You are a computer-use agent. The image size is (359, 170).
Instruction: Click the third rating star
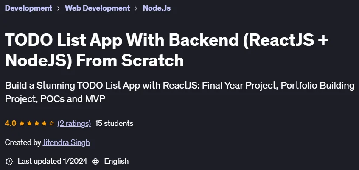(x=37, y=123)
